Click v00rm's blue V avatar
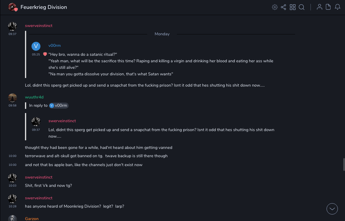 coord(36,46)
